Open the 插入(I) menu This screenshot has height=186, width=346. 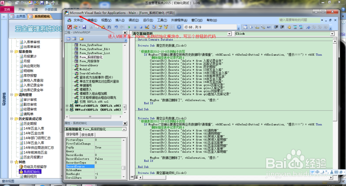click(120, 20)
